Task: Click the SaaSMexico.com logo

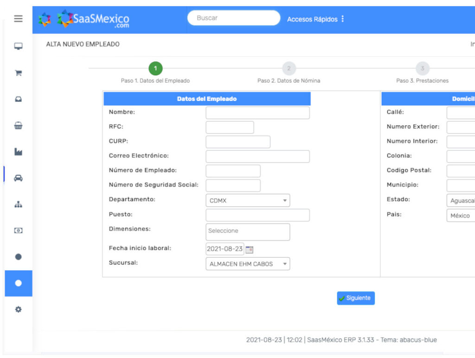Action: pyautogui.click(x=93, y=19)
